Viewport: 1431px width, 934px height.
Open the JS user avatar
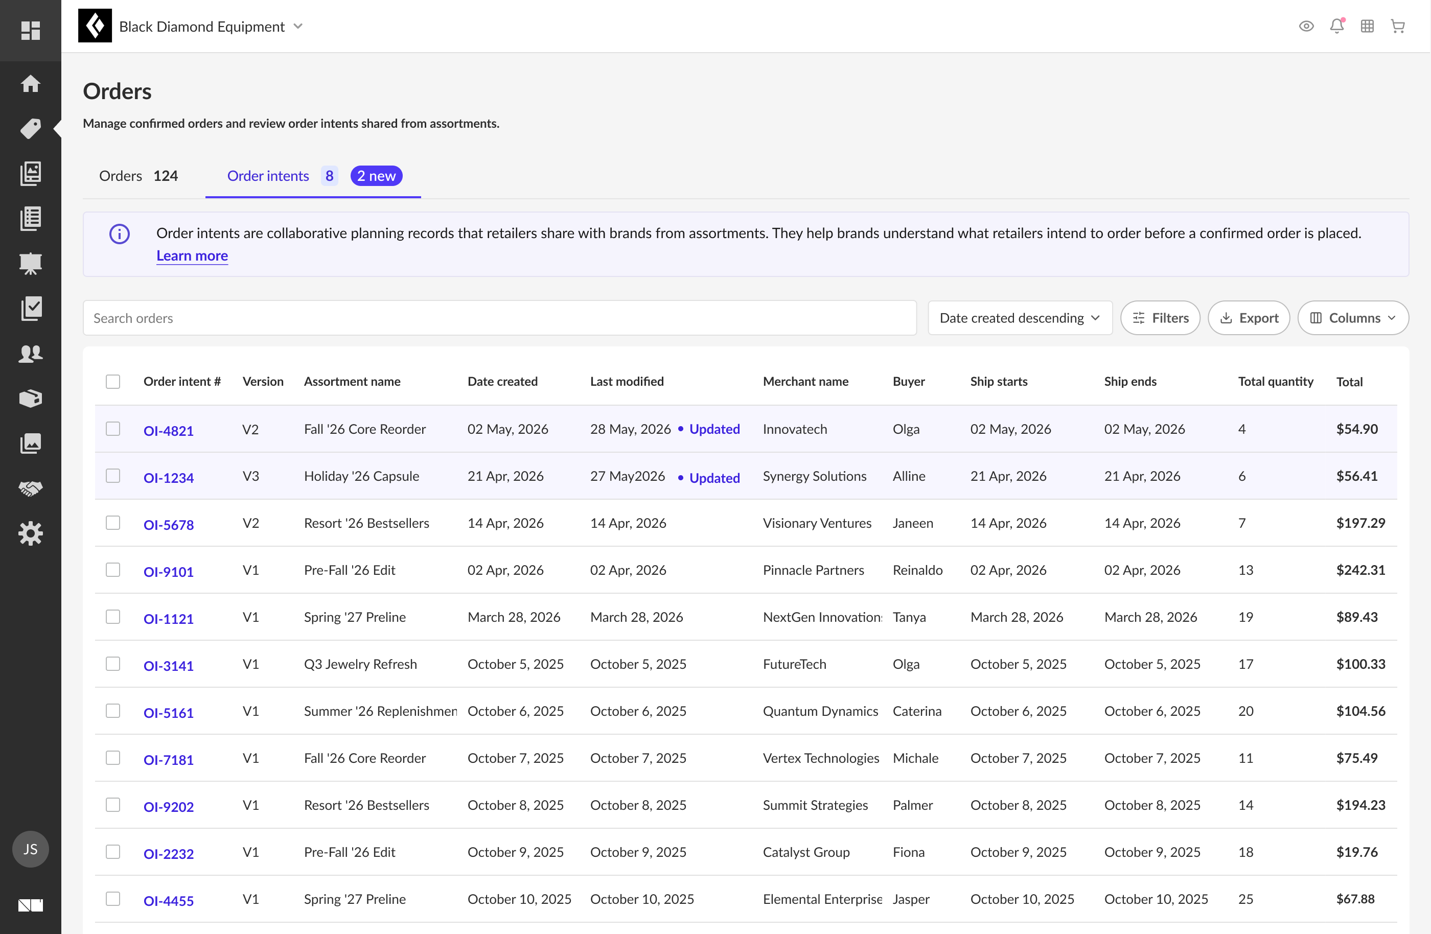pyautogui.click(x=30, y=849)
